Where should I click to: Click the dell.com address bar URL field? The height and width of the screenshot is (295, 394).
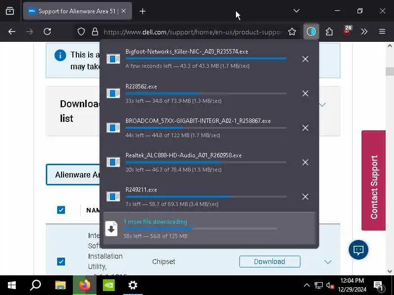pyautogui.click(x=192, y=32)
